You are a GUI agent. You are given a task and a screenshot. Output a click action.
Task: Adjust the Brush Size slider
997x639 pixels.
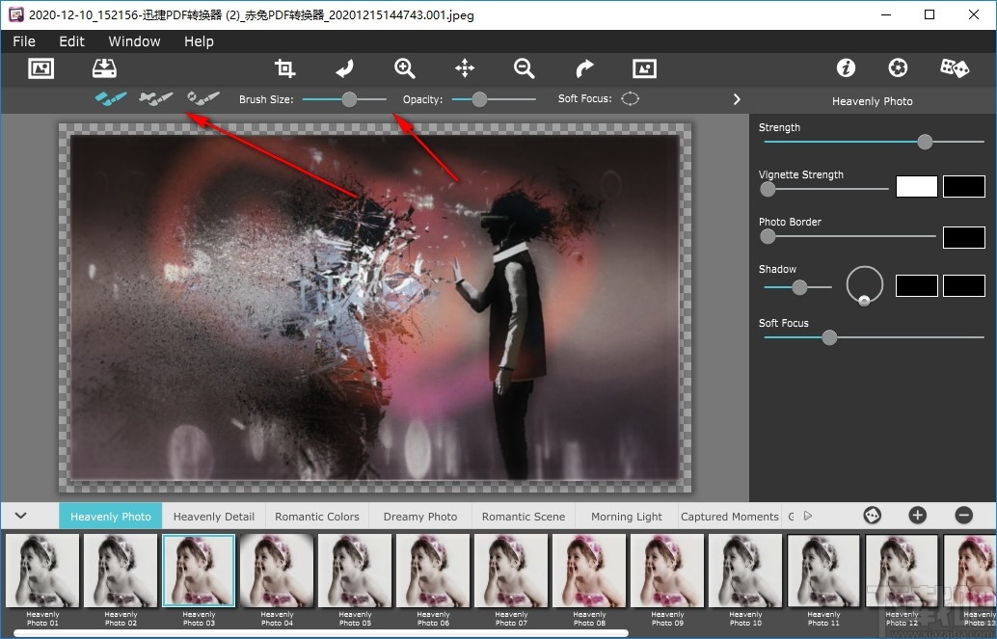pos(344,99)
